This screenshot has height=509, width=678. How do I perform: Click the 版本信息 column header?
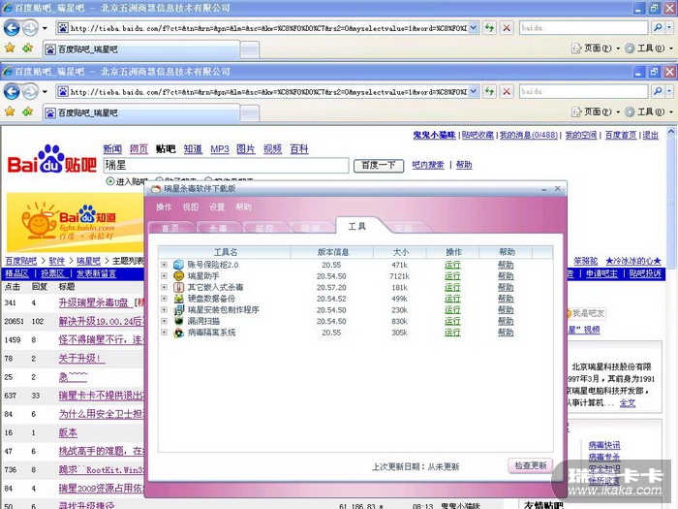(x=332, y=252)
